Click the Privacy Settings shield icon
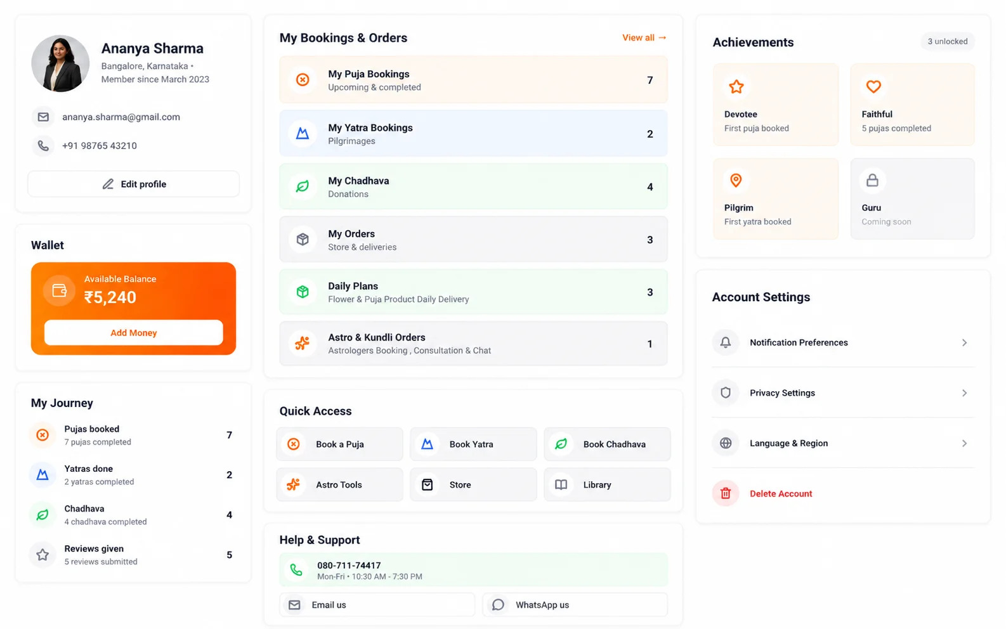This screenshot has height=629, width=1006. pos(726,392)
